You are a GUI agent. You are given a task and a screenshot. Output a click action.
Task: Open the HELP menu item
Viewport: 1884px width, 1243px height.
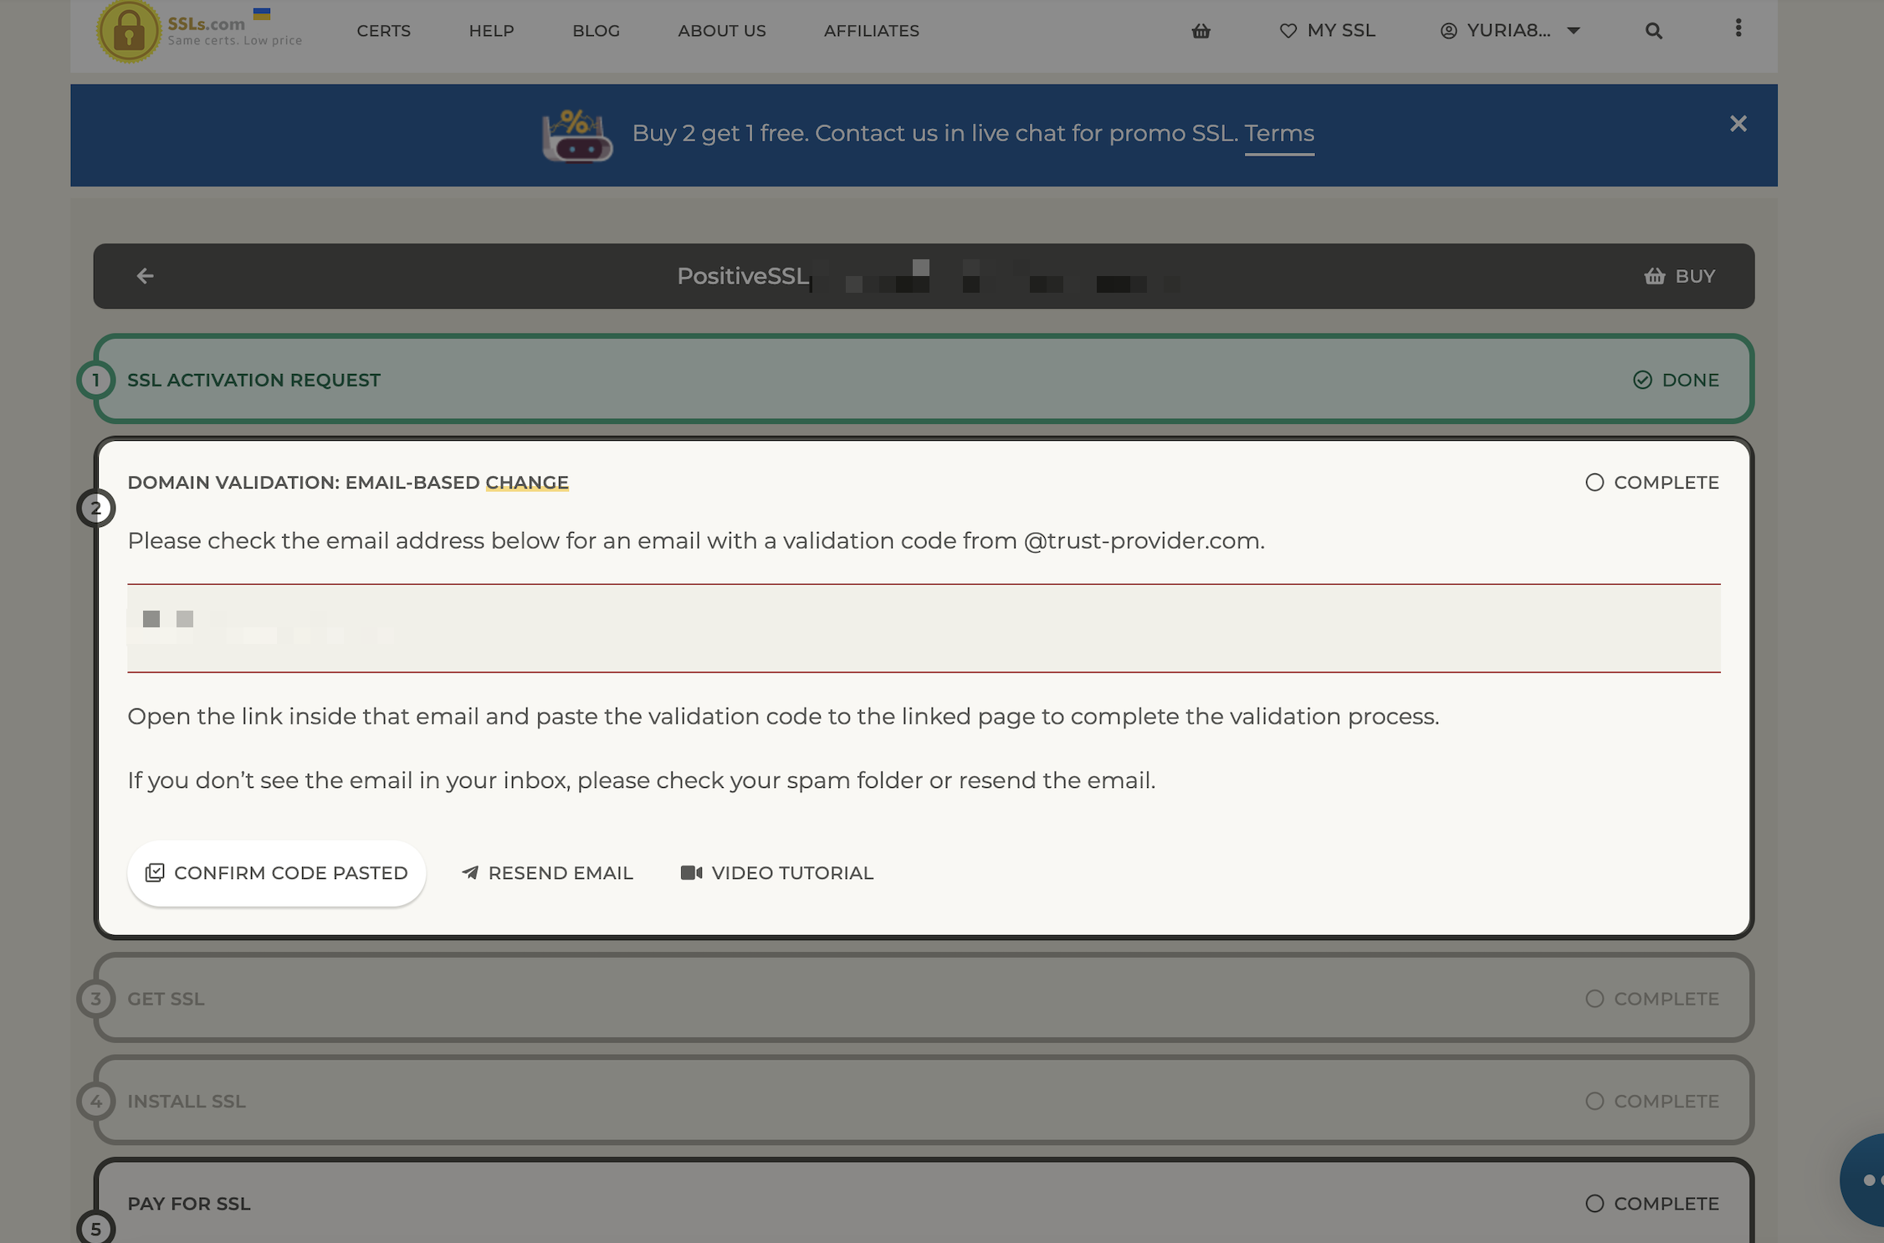point(491,31)
